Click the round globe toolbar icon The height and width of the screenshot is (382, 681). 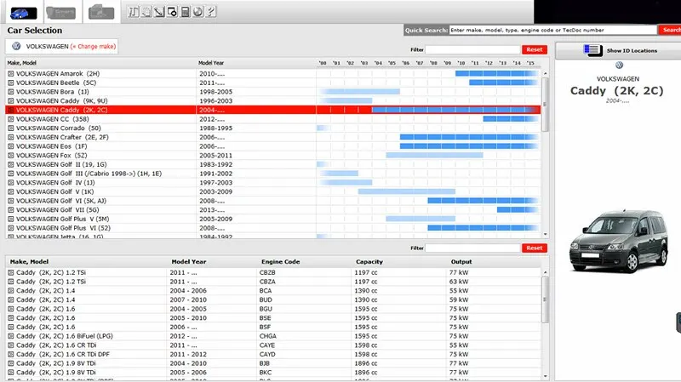[x=198, y=12]
